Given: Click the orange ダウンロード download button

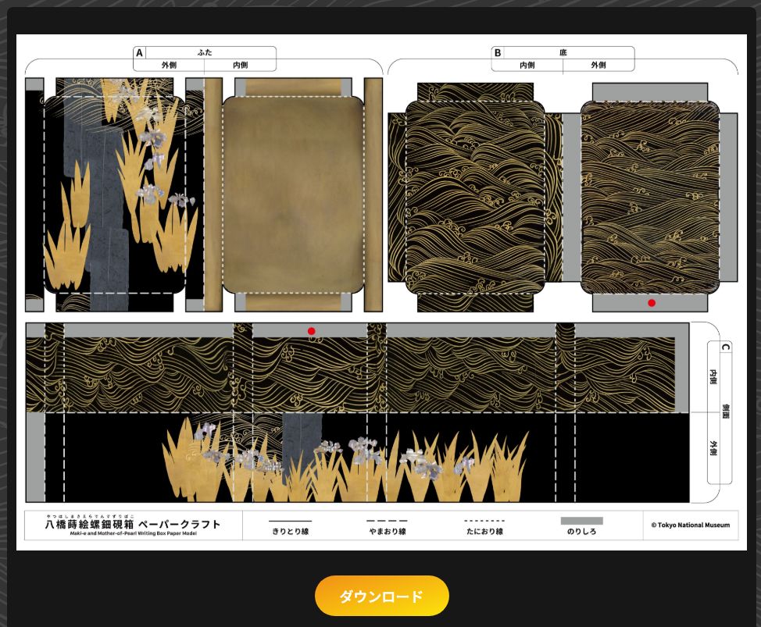Looking at the screenshot, I should (381, 596).
